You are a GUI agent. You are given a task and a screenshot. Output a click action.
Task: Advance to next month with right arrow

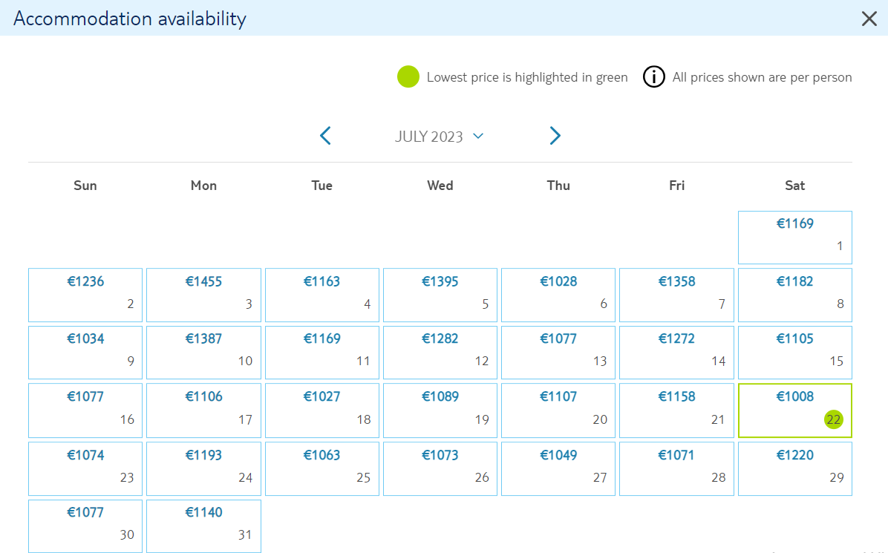pyautogui.click(x=555, y=136)
